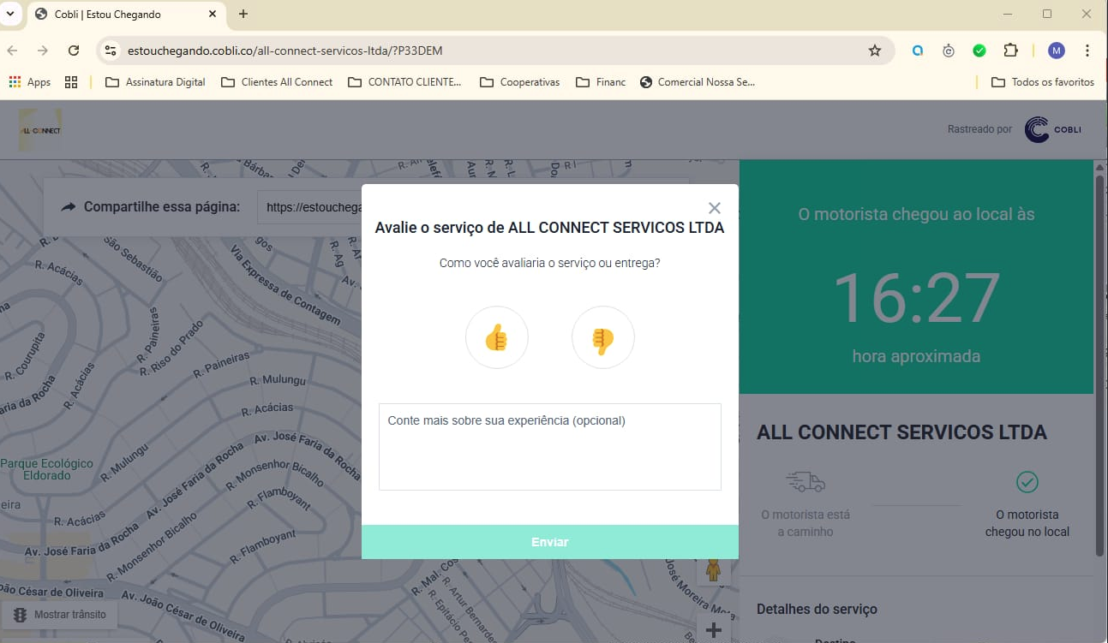Click the green checkmark extension icon
1108x643 pixels.
point(979,51)
